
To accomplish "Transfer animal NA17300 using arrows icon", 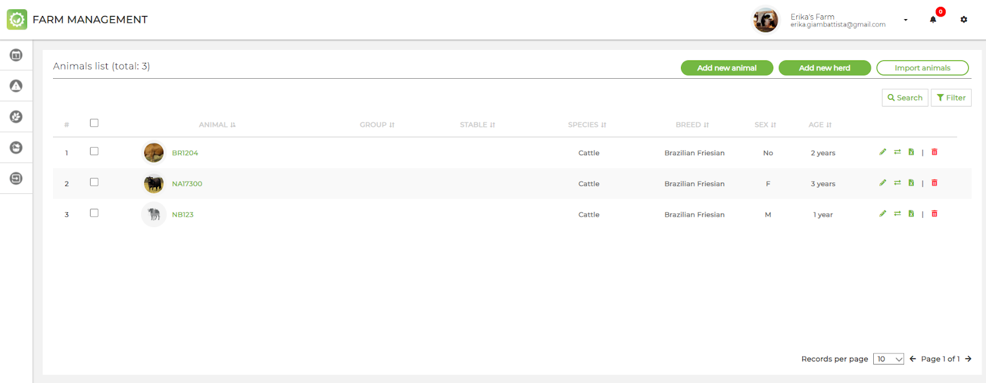I will pyautogui.click(x=897, y=183).
